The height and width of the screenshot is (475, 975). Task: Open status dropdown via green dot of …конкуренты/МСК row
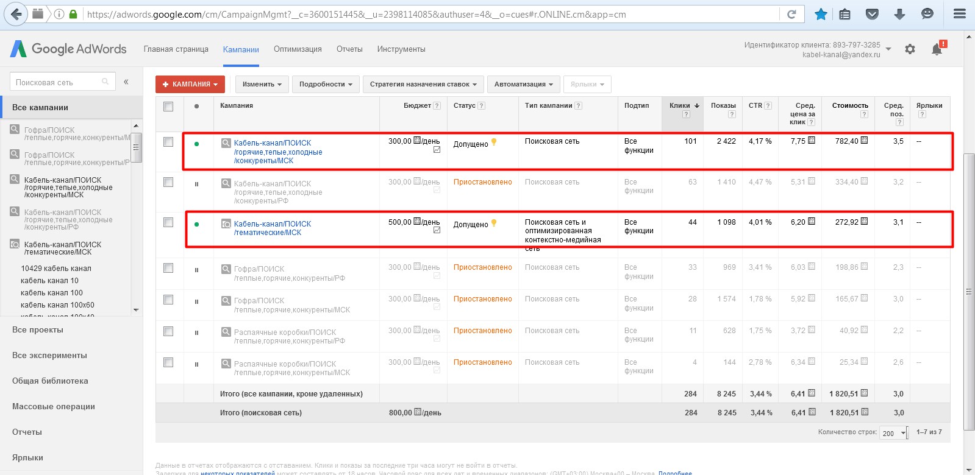[x=196, y=144]
